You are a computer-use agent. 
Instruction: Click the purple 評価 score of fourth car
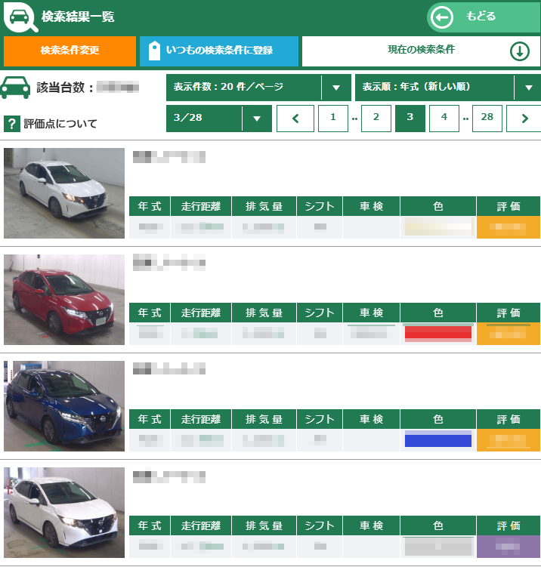pos(509,547)
